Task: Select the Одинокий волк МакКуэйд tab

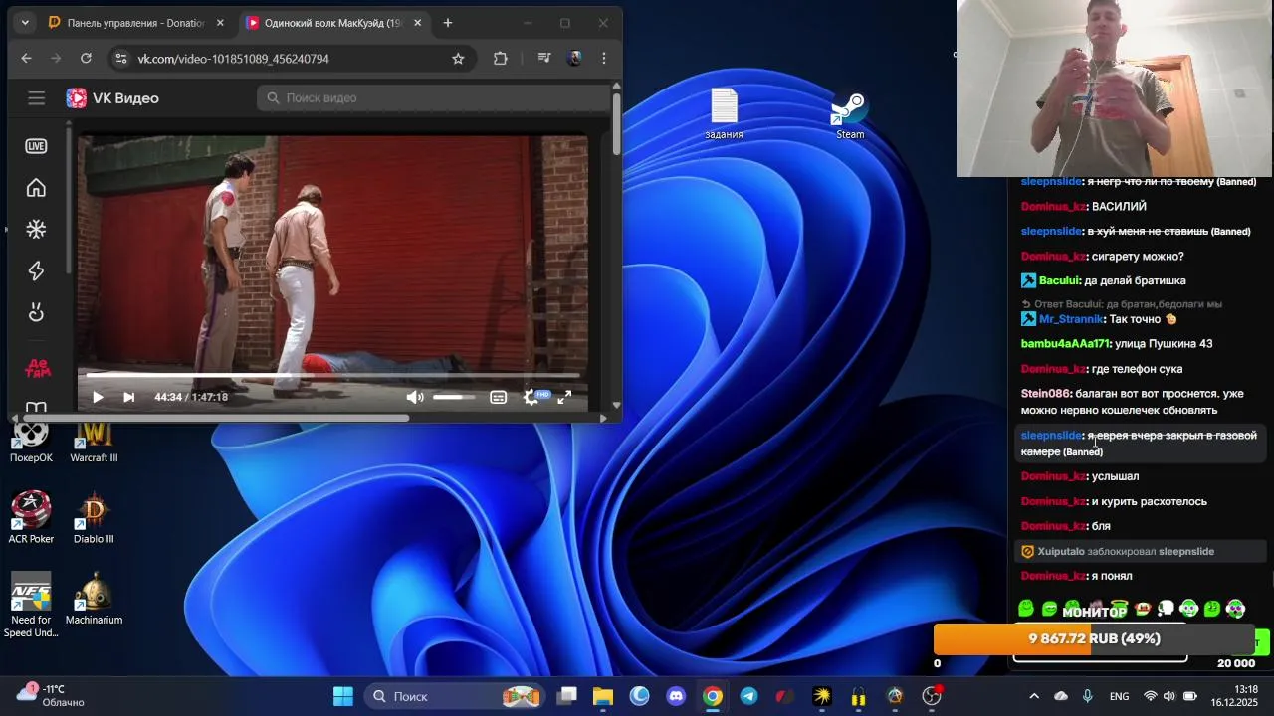Action: click(x=335, y=23)
